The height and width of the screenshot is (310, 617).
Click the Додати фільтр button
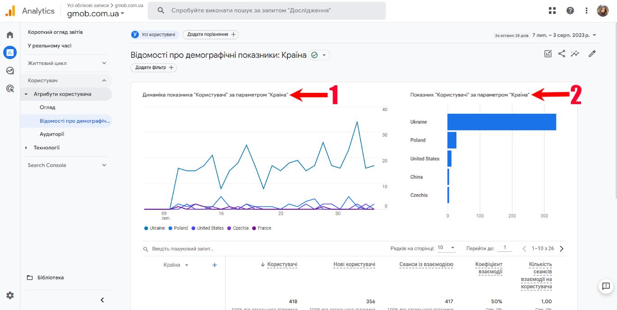[x=154, y=68]
